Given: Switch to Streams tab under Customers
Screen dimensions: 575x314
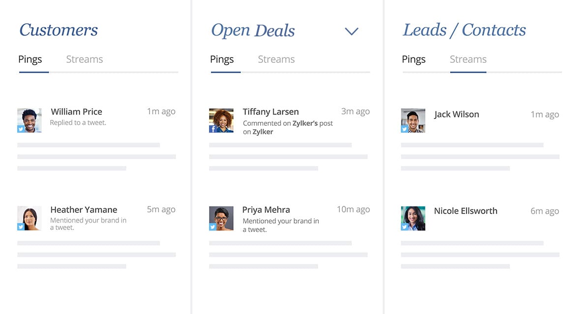Looking at the screenshot, I should coord(85,59).
